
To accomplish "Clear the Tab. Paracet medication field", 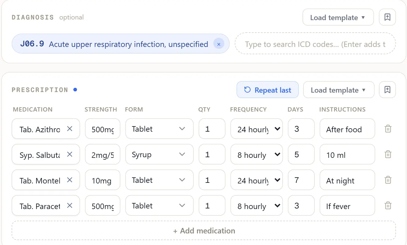I will (x=70, y=206).
